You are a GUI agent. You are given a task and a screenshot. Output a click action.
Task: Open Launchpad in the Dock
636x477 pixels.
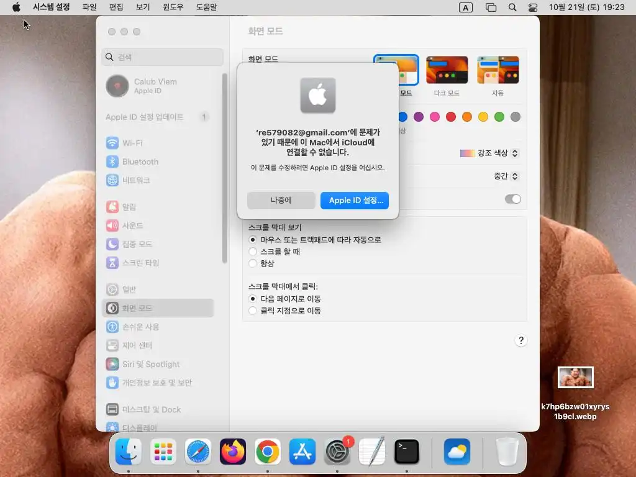pos(163,452)
